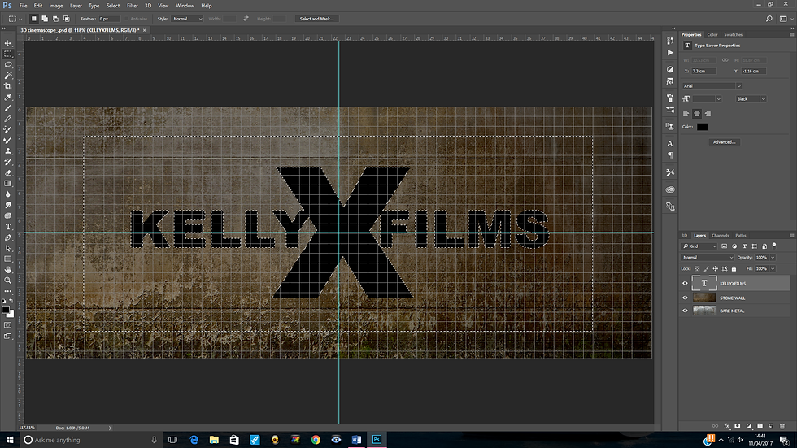Toggle lock transparent pixels

[x=697, y=268]
